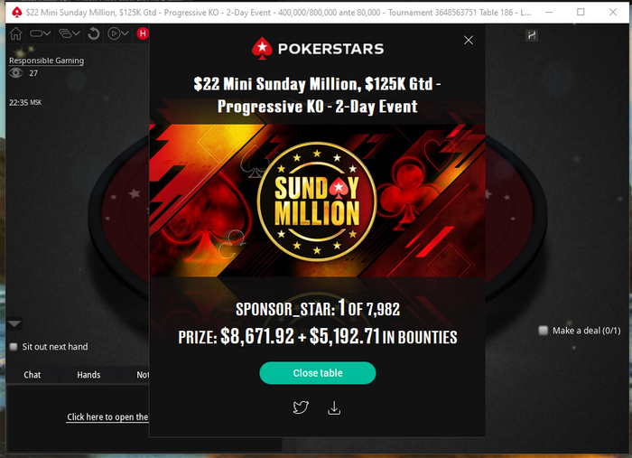Screen dimensions: 632x458
Task: Click the Sunday Million banner image
Action: (317, 201)
